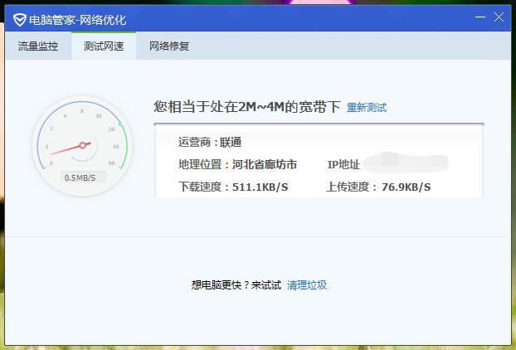The image size is (516, 350).
Task: Click the 电脑管家 shield logo icon
Action: click(x=20, y=20)
